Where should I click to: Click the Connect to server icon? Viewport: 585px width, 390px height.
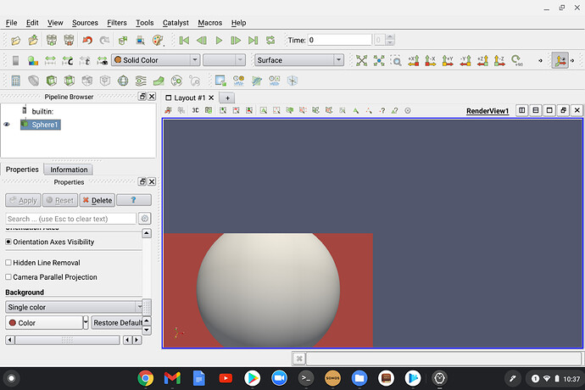pos(52,41)
